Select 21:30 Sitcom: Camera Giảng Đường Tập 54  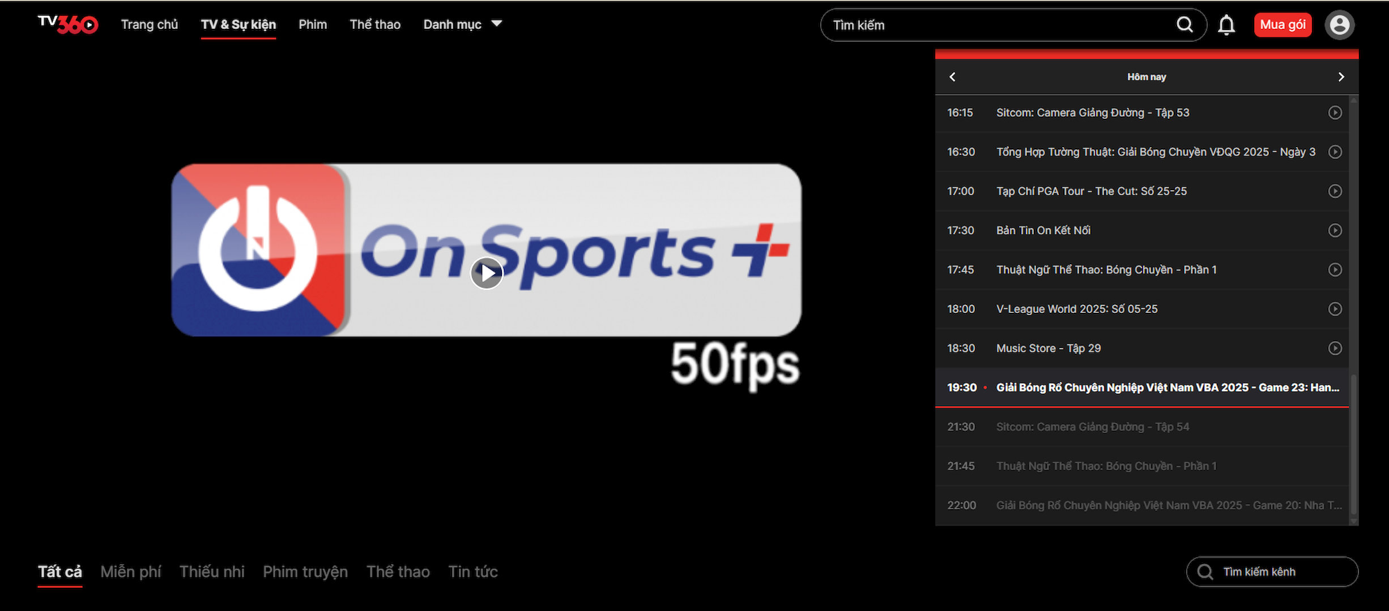(x=1142, y=427)
